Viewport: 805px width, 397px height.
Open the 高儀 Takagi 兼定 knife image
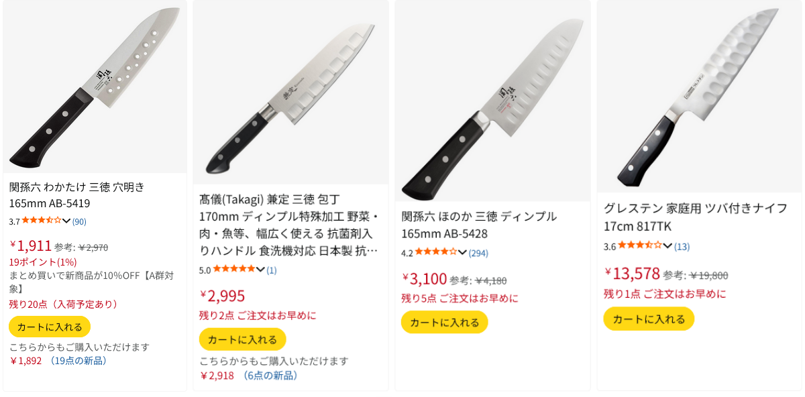click(x=290, y=94)
